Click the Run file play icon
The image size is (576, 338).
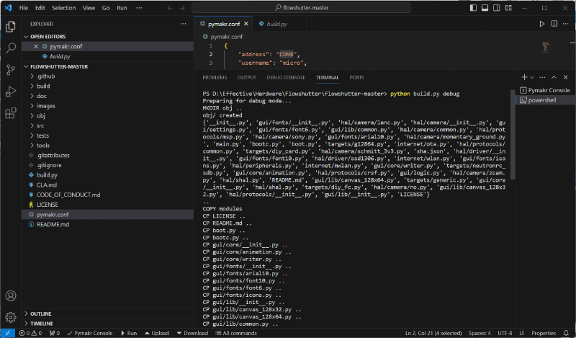tap(542, 24)
